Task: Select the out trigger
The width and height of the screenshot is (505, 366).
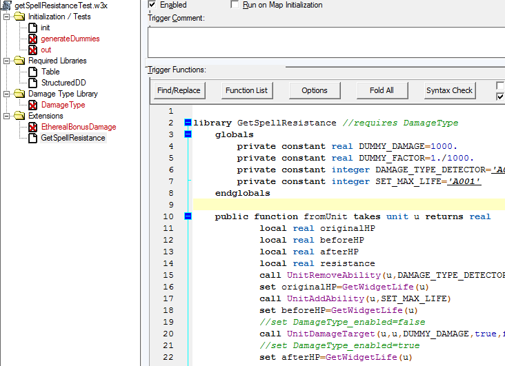Action: (46, 50)
